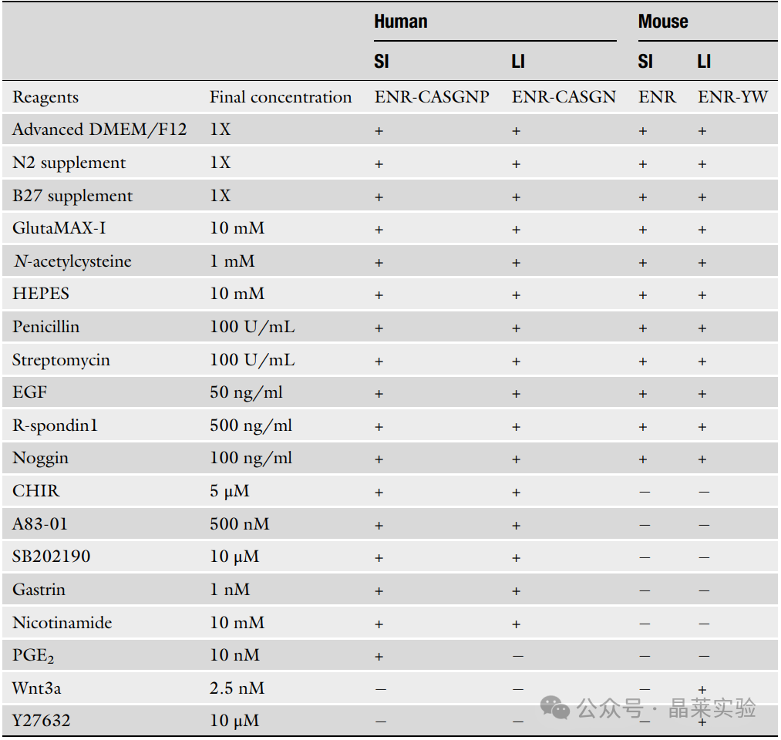The width and height of the screenshot is (781, 740).
Task: Click the R-spondin1 reagent name
Action: 55,425
